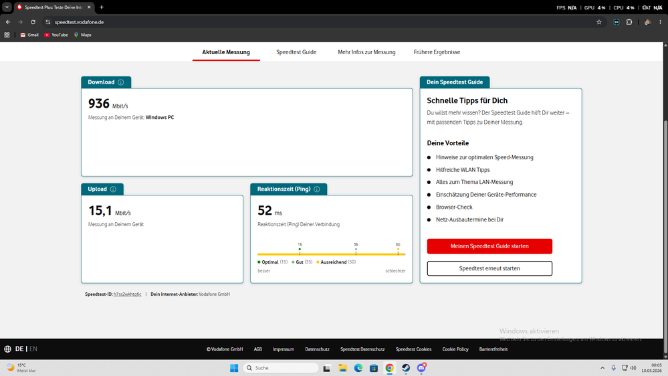668x376 pixels.
Task: Open the Speedtest-ID link h7ss2wkhtq6c
Action: pyautogui.click(x=127, y=294)
